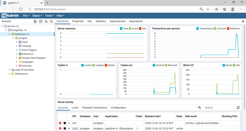Cancel active query for PID 416
Viewport: 246px width, 131px height.
(x=65, y=123)
